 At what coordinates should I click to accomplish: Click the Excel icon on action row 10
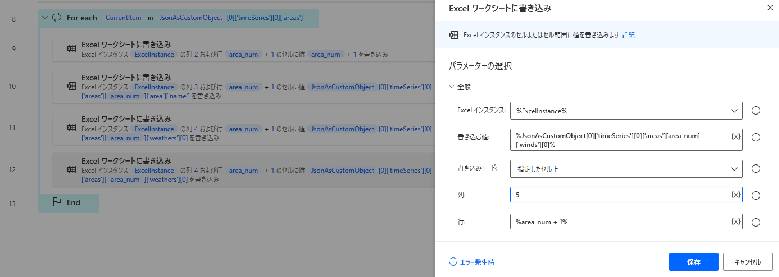pyautogui.click(x=71, y=86)
